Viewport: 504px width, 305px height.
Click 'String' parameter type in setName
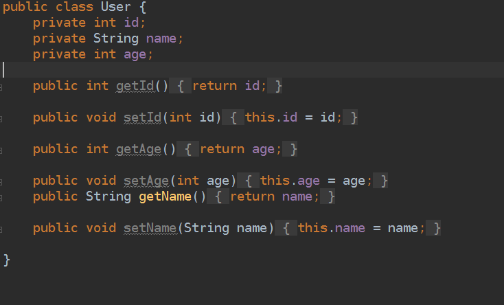pyautogui.click(x=207, y=229)
